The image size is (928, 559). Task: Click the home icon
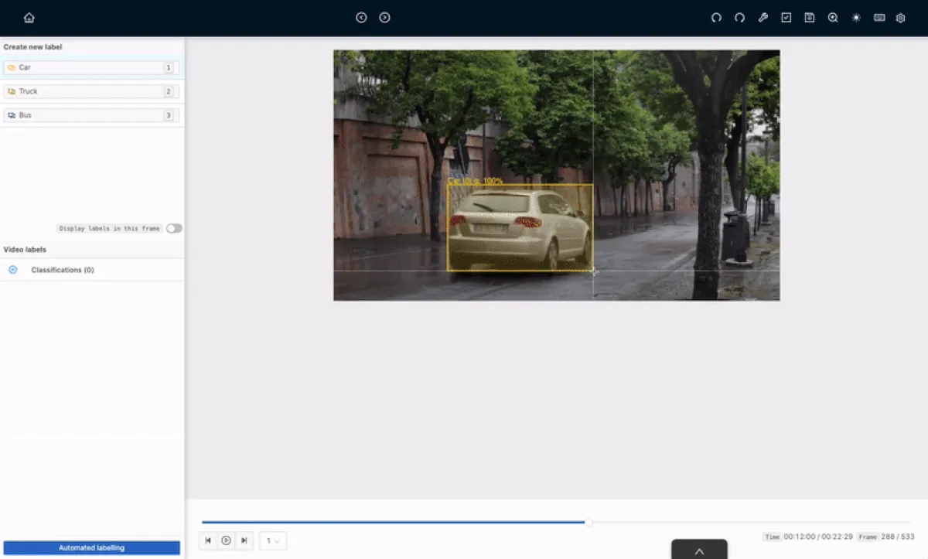[29, 18]
